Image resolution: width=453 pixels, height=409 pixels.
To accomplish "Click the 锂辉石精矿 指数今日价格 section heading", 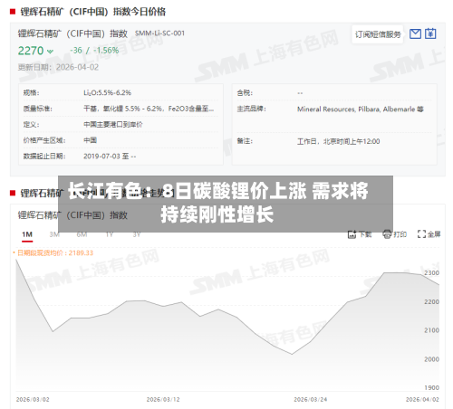I will (x=93, y=12).
